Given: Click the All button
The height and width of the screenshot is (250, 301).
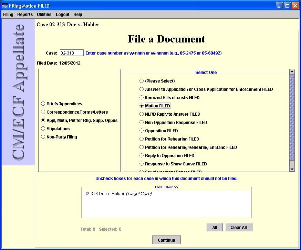Looking at the screenshot, I should [215, 227].
